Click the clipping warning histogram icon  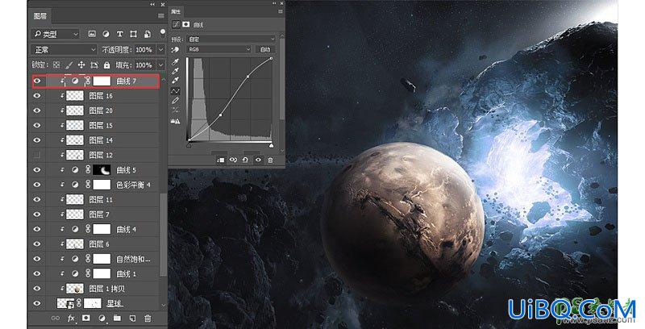176,121
